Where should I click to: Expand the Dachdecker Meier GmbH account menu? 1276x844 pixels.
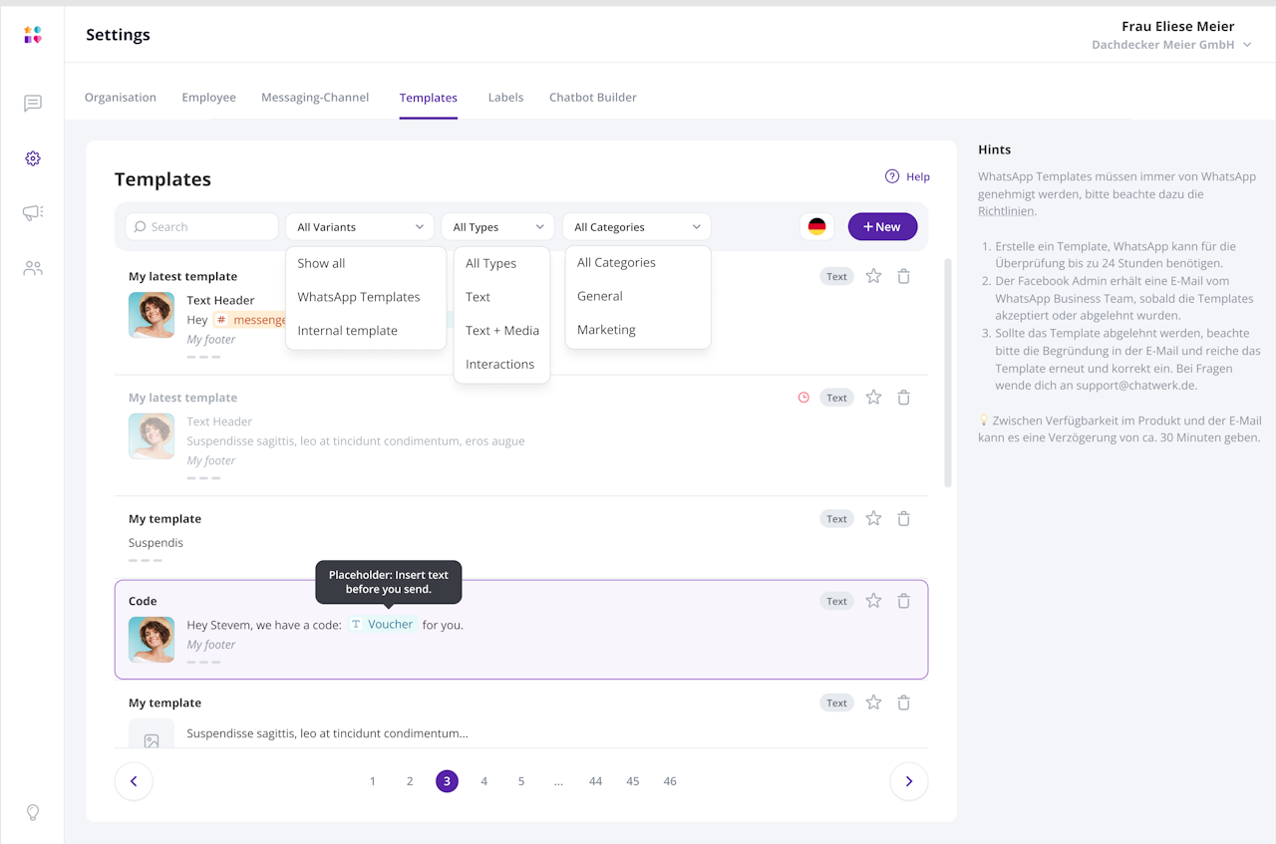pyautogui.click(x=1171, y=45)
